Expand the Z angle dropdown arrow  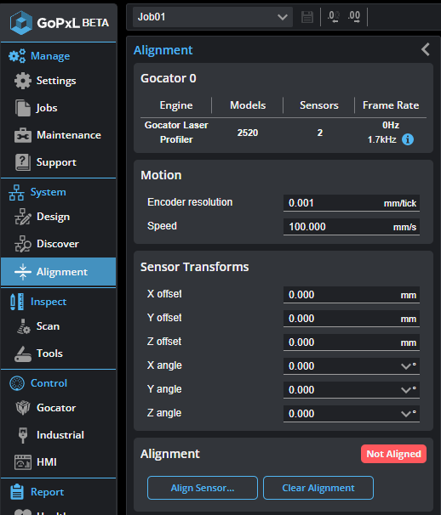click(405, 414)
